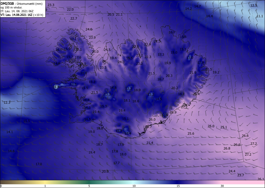265x188 pixels.
Task: Click the '5' tick on the colour scale
Action: pos(89,186)
